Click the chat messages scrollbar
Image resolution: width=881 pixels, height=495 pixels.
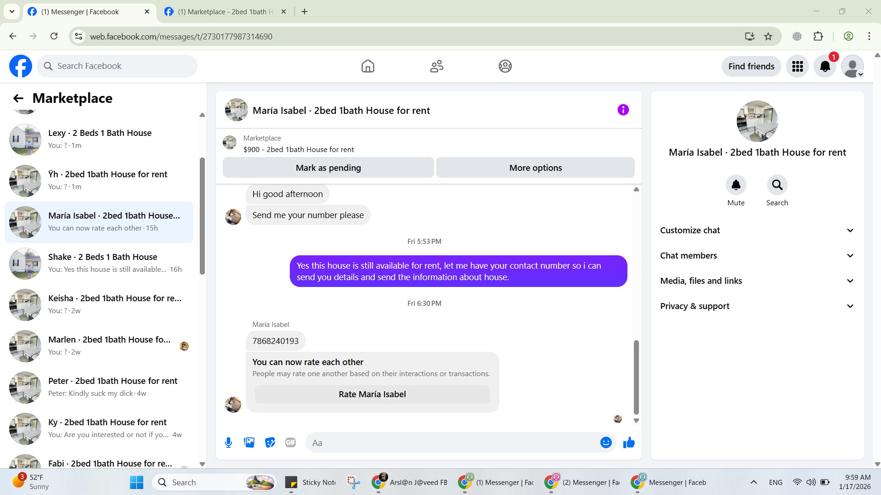[x=636, y=377]
